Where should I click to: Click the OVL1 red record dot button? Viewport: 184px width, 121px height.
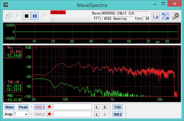tap(49, 107)
